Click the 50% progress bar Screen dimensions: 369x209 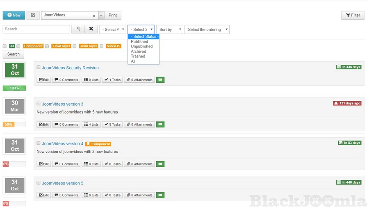point(14,125)
